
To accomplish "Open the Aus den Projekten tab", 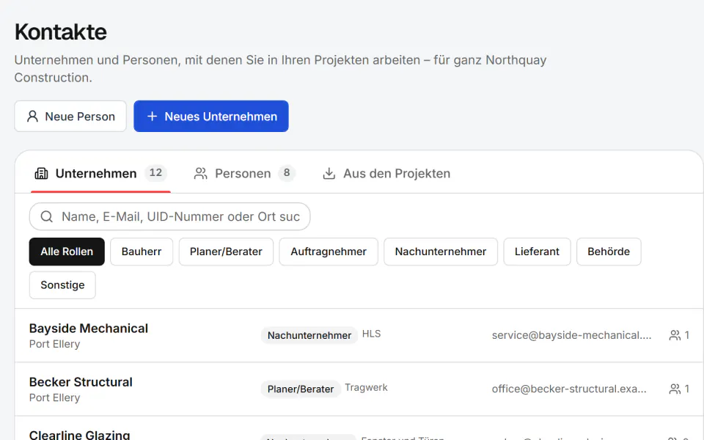I will [x=386, y=174].
